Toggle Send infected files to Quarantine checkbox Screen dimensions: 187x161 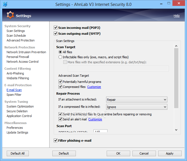pyautogui.click(x=60, y=114)
